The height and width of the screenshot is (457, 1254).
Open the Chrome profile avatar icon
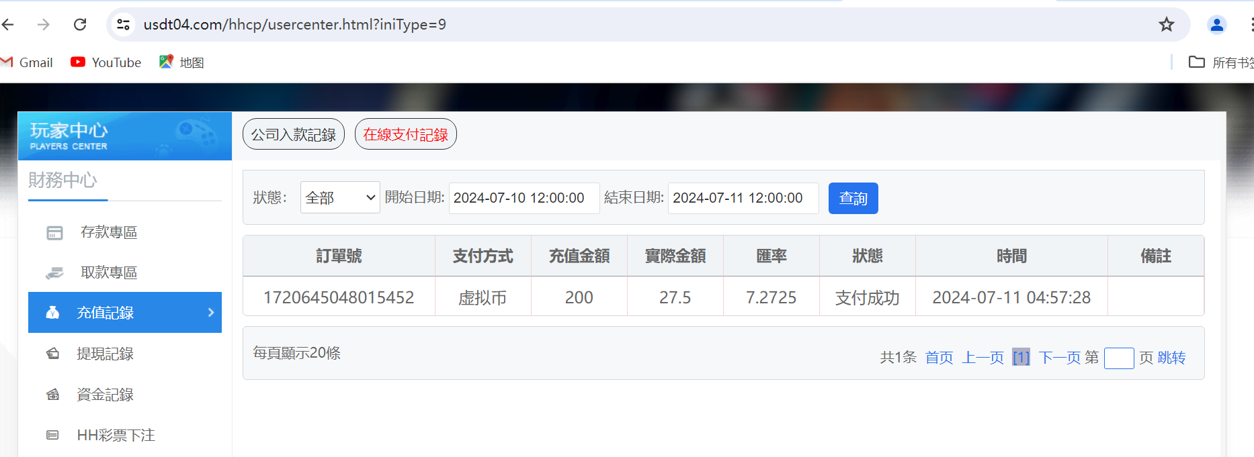(1217, 25)
